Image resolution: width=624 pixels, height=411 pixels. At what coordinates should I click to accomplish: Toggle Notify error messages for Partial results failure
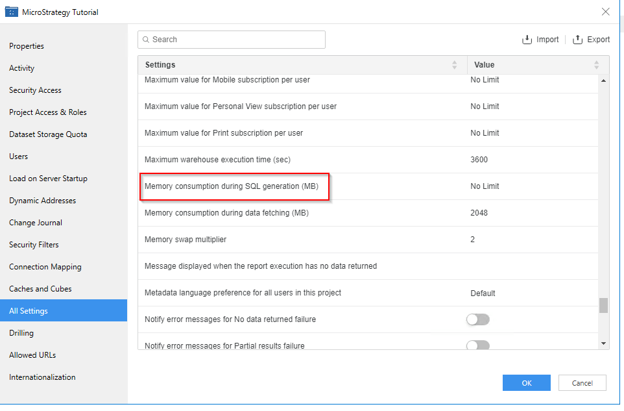pyautogui.click(x=478, y=345)
